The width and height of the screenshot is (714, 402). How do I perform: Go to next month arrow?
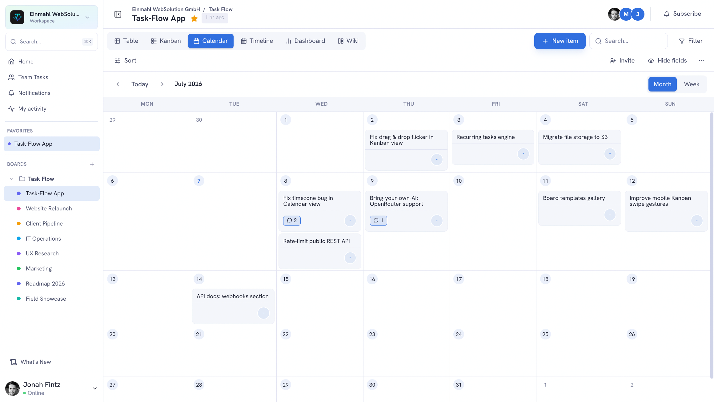click(x=162, y=84)
